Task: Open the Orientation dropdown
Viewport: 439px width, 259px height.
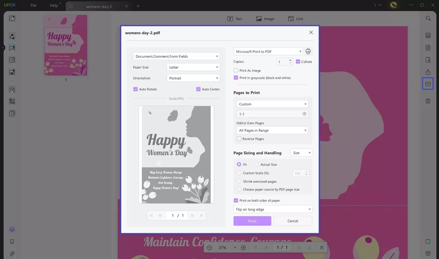Action: click(193, 78)
